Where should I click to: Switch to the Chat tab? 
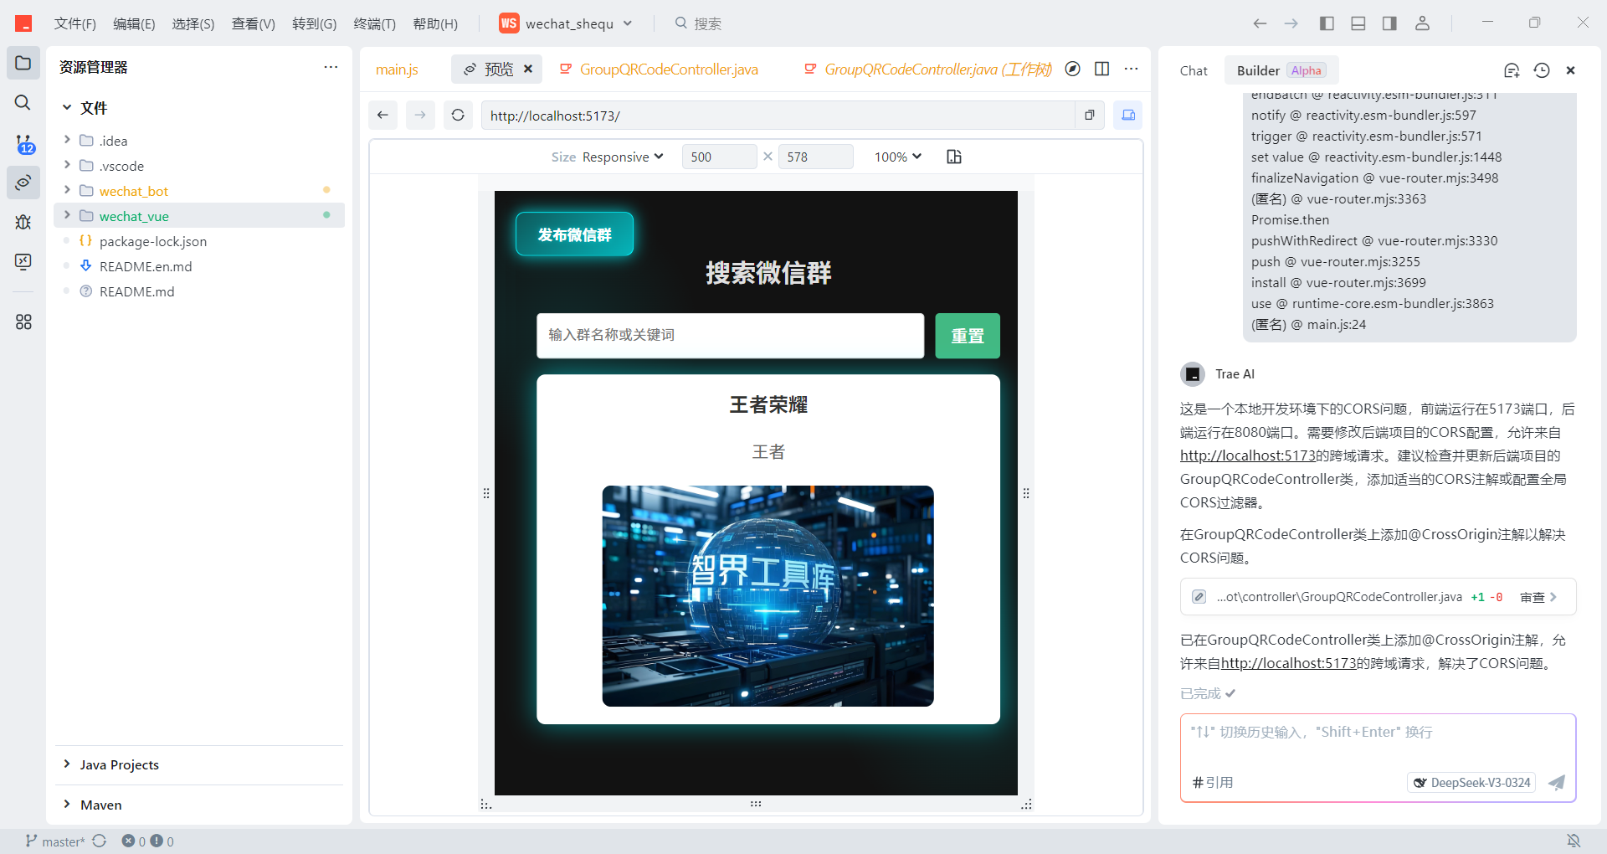(x=1194, y=70)
